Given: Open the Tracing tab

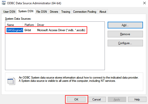Looking at the screenshot, I should (66, 12).
